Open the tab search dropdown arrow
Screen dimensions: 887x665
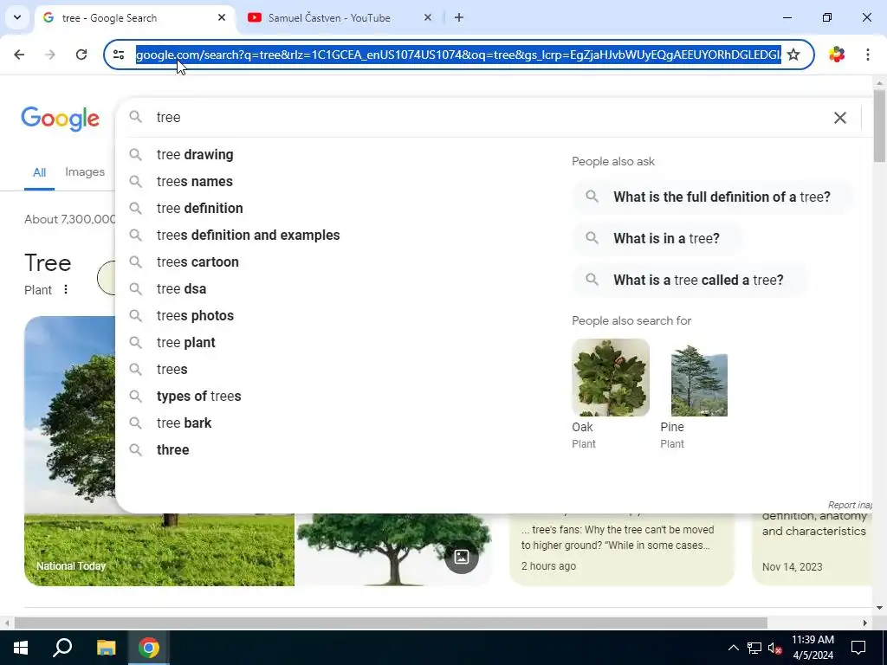click(17, 17)
